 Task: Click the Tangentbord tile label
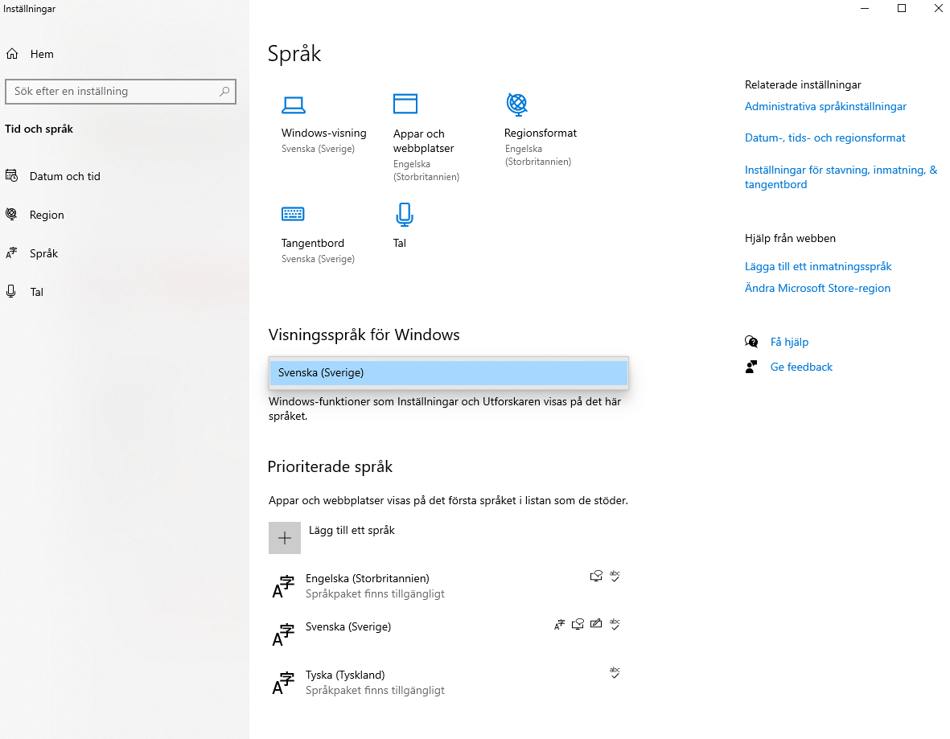[313, 243]
